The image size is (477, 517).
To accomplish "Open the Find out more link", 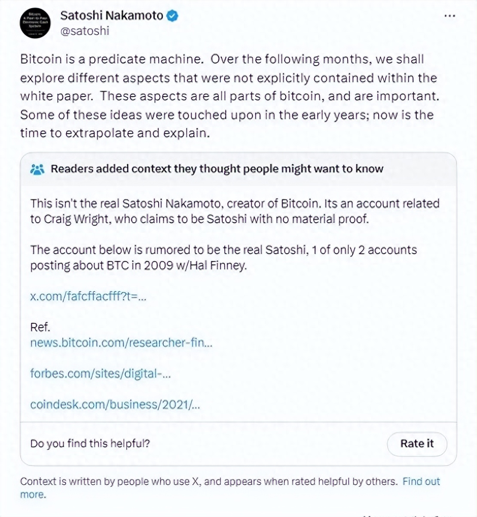I will coord(421,481).
